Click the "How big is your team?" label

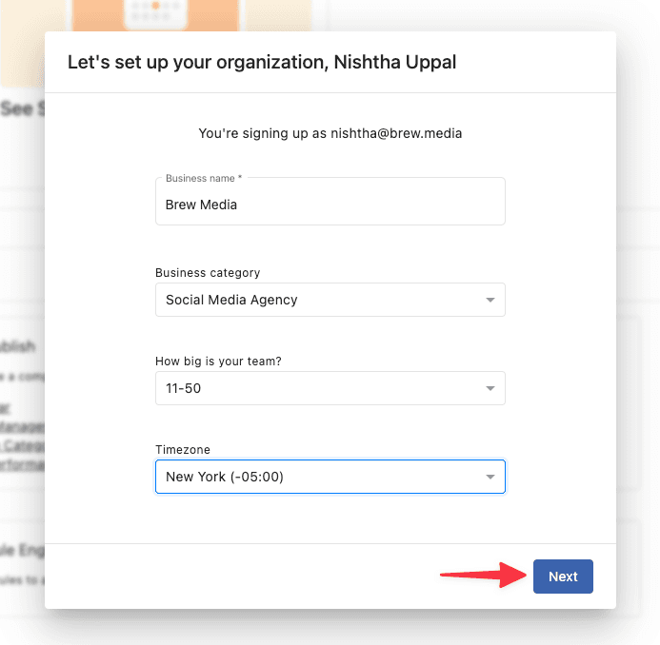tap(218, 362)
